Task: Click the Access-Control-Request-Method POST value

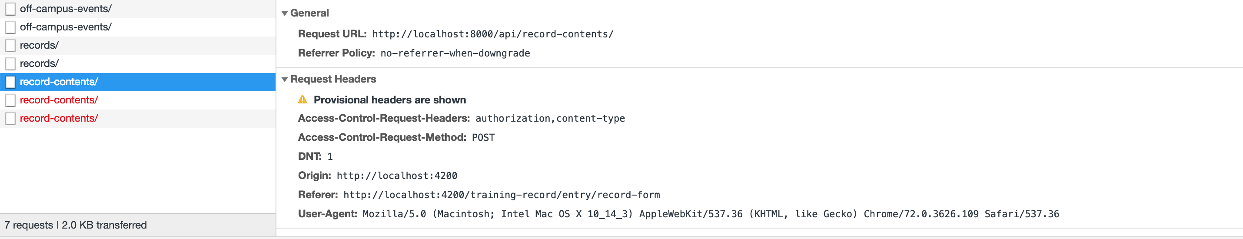Action: [x=483, y=138]
